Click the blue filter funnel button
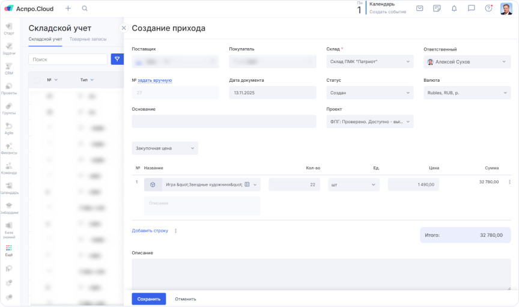Image resolution: width=519 pixels, height=307 pixels. click(117, 59)
